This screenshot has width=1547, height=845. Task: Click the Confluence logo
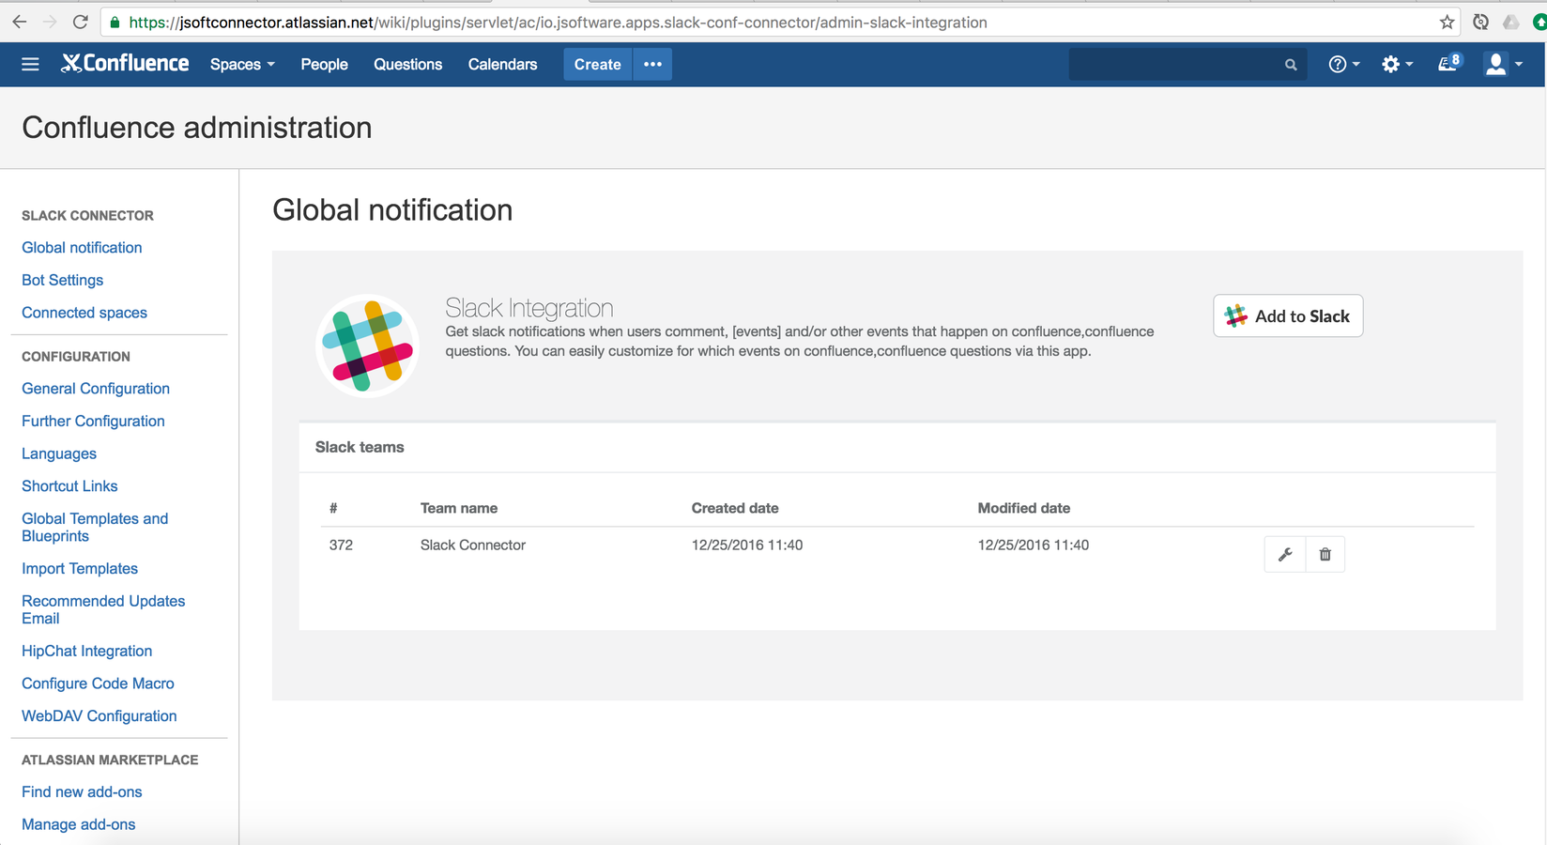[125, 63]
